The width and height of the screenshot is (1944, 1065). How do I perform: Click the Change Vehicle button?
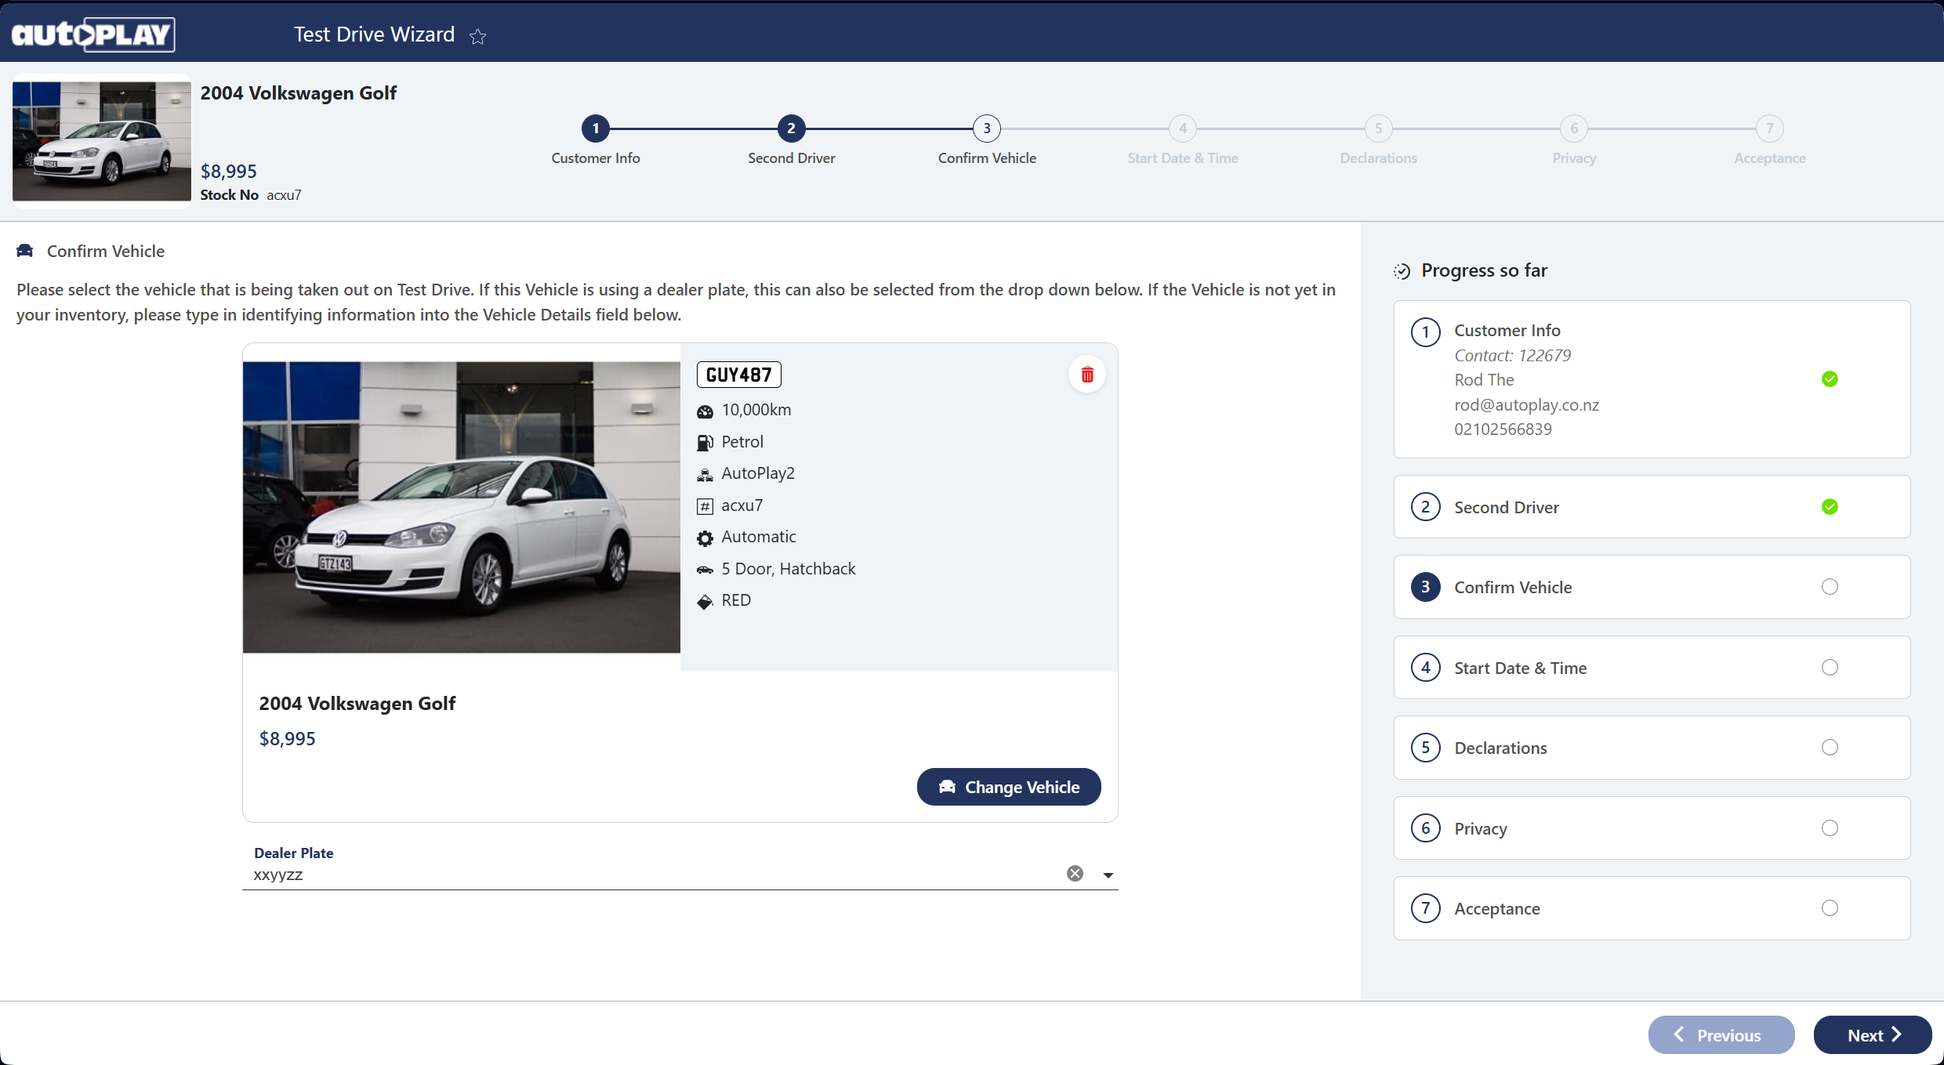click(1008, 787)
